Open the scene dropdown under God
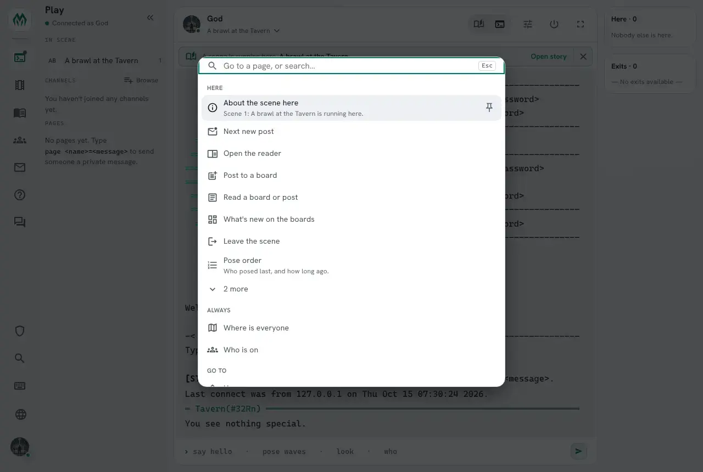This screenshot has height=472, width=703. [x=243, y=31]
